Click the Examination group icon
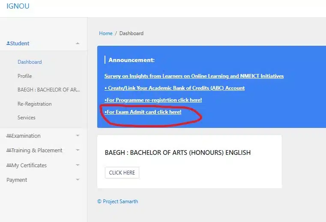The height and width of the screenshot is (222, 326). tap(9, 136)
